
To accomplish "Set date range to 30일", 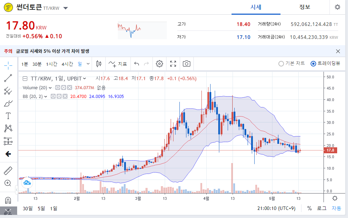I will point(28,209).
